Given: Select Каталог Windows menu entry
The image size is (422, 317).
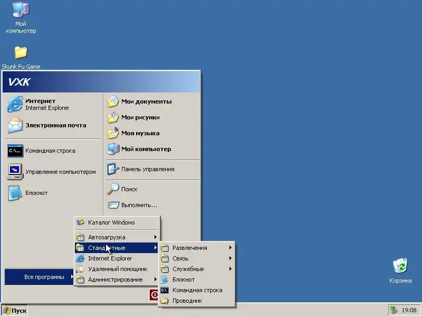Looking at the screenshot, I should (117, 222).
